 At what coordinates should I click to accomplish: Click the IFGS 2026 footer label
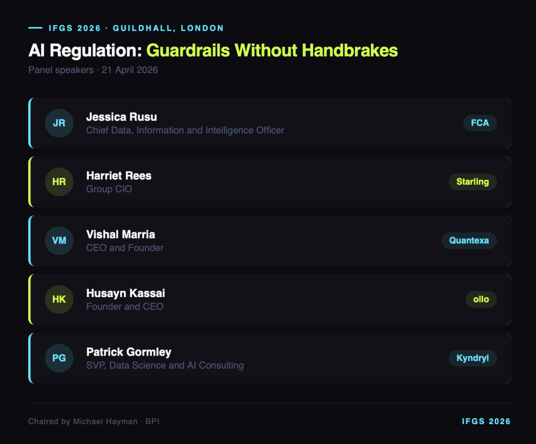(486, 422)
